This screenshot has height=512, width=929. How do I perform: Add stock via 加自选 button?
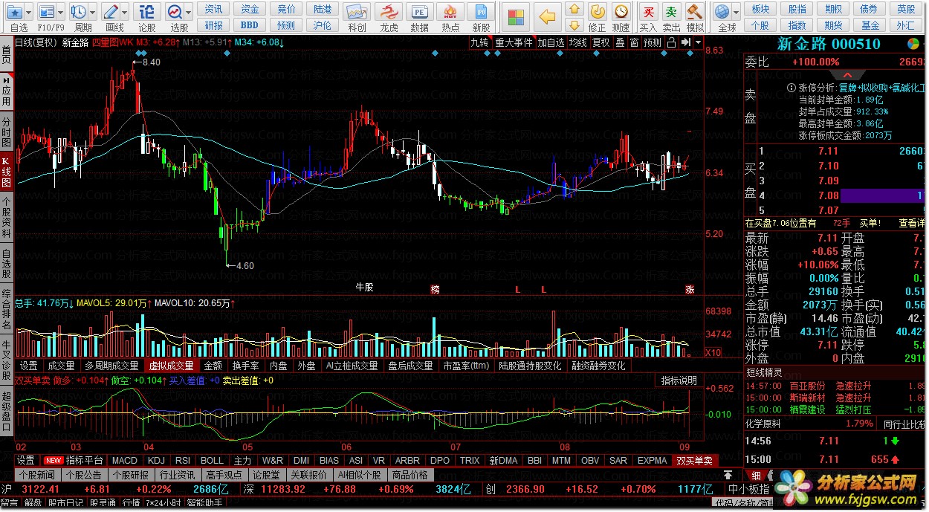click(x=551, y=42)
